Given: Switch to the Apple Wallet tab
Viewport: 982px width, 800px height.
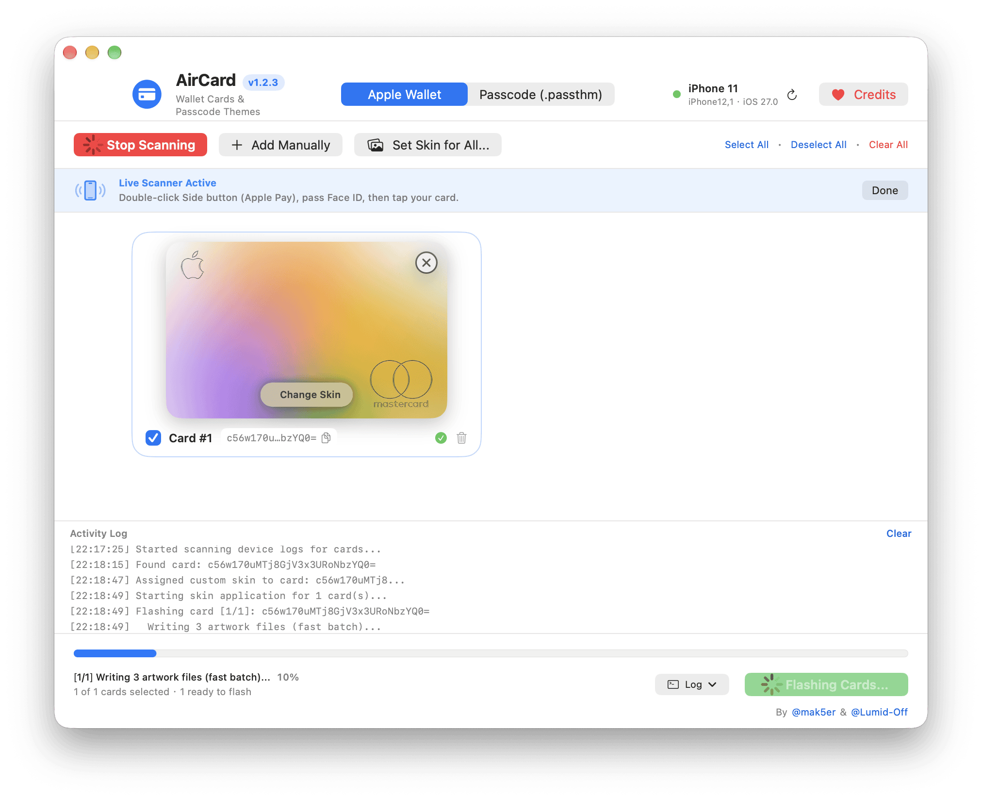Looking at the screenshot, I should click(x=404, y=94).
